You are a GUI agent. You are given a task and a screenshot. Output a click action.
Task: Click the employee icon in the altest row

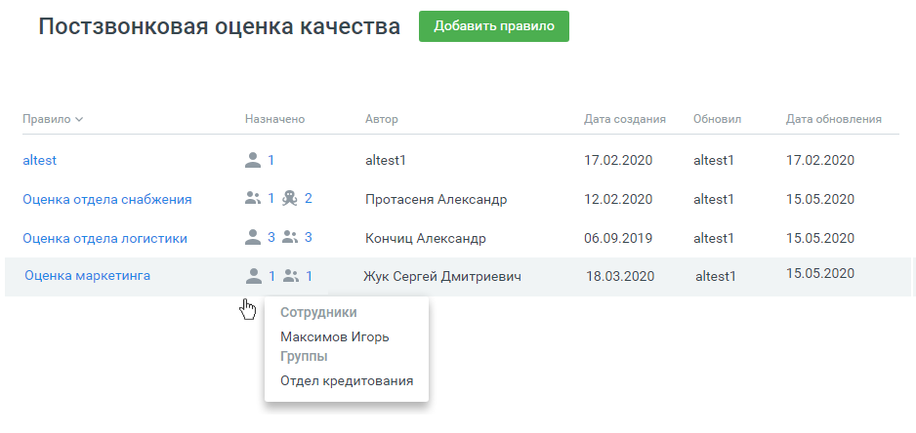pyautogui.click(x=253, y=160)
